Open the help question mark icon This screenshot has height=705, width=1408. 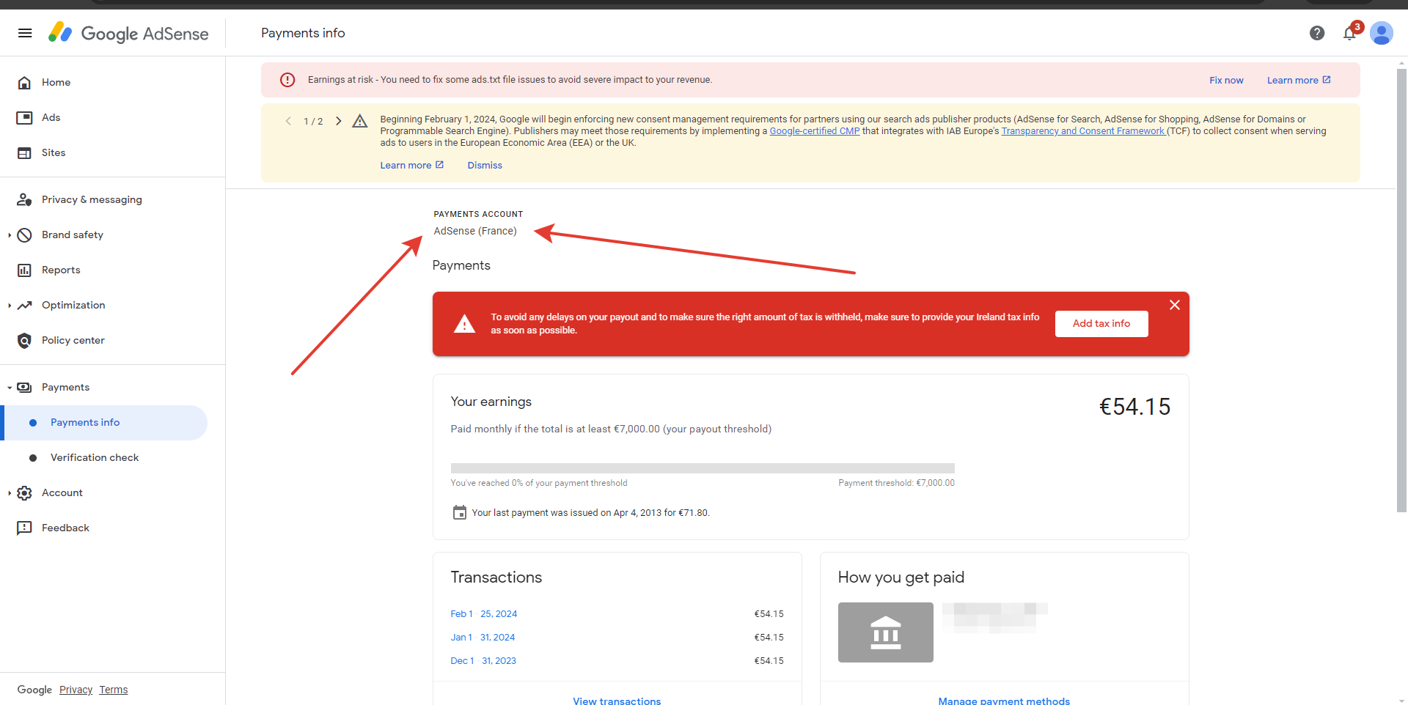(1317, 33)
